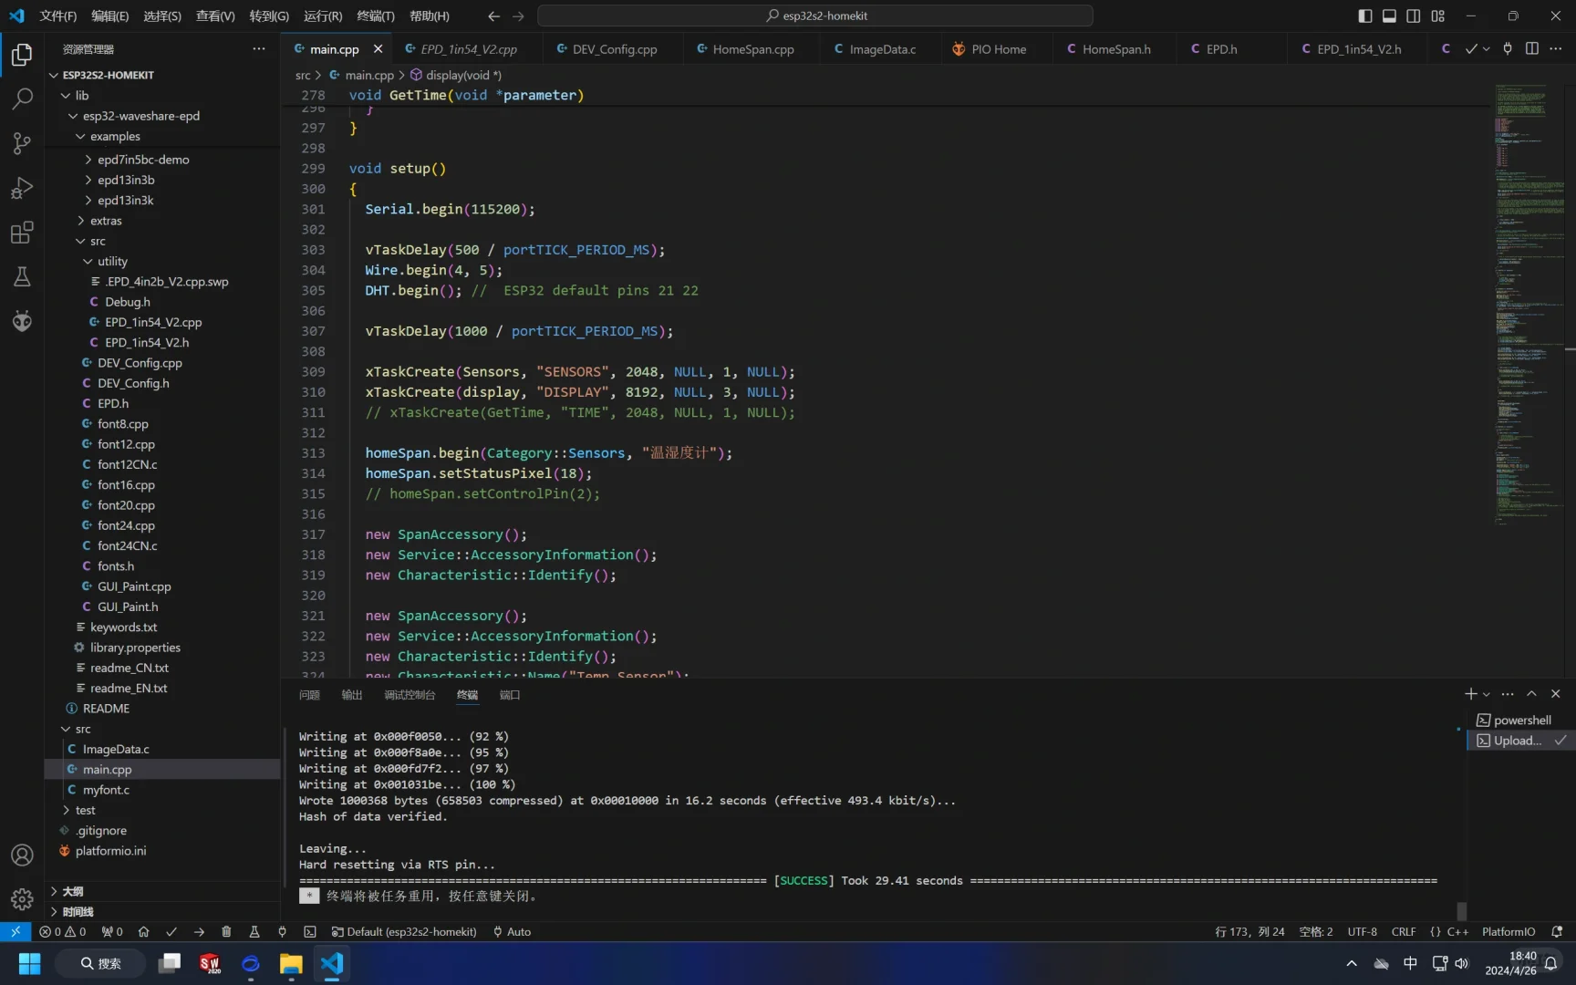Click the line and column indicator 行 173
1576x985 pixels.
point(1249,932)
